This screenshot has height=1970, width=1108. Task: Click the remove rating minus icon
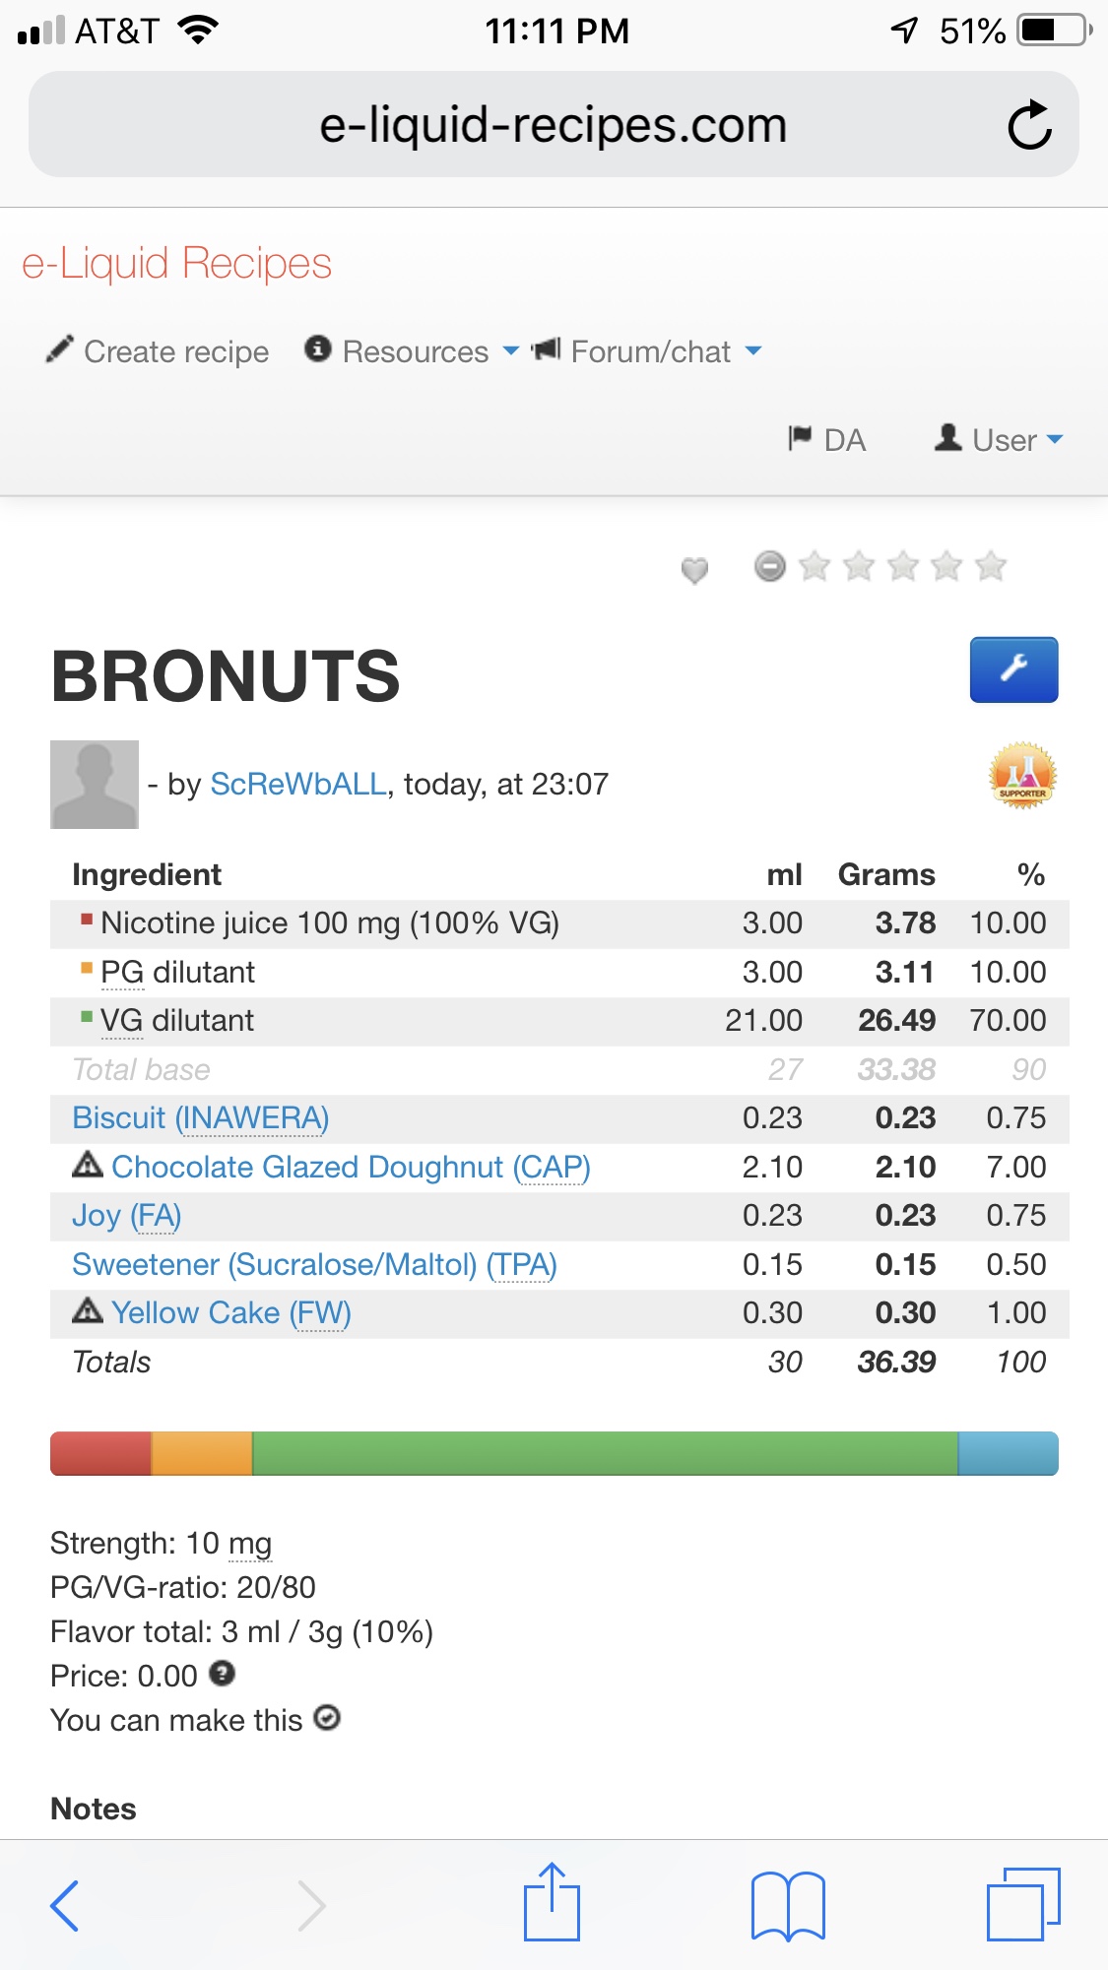click(x=770, y=566)
